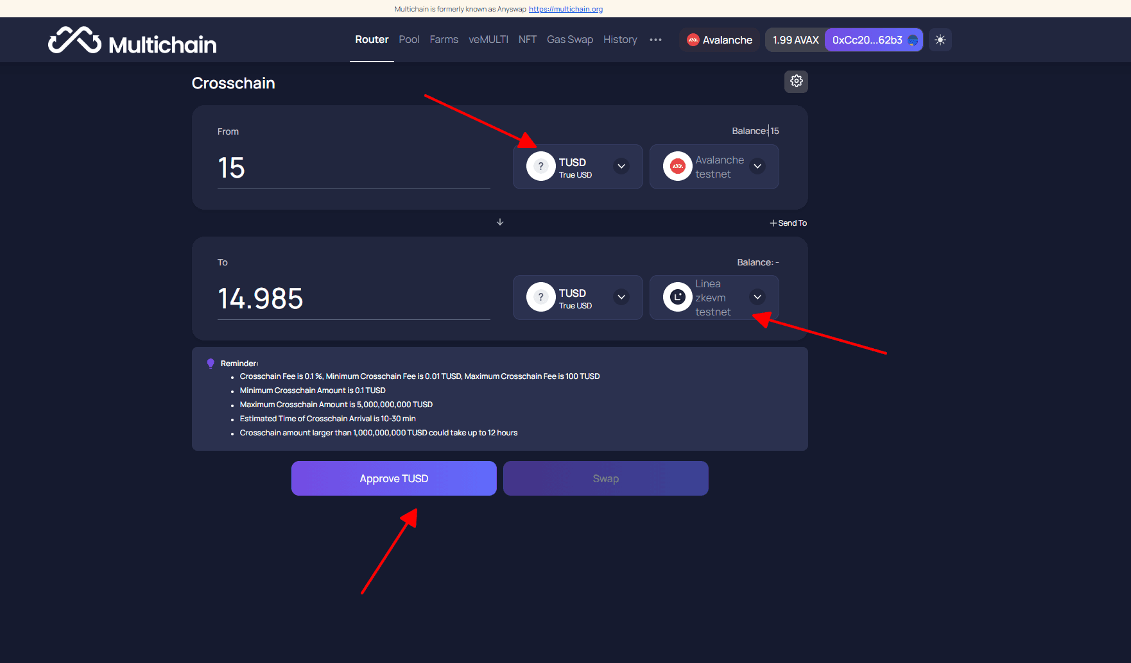Open the History tab
Image resolution: width=1131 pixels, height=663 pixels.
coord(620,40)
